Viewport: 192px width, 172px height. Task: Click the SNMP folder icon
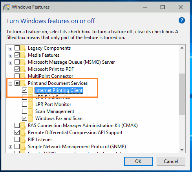[23, 147]
